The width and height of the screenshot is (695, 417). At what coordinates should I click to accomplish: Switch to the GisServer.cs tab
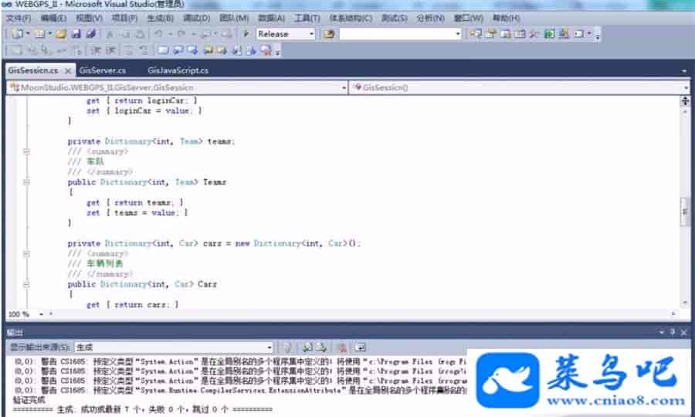tap(102, 70)
